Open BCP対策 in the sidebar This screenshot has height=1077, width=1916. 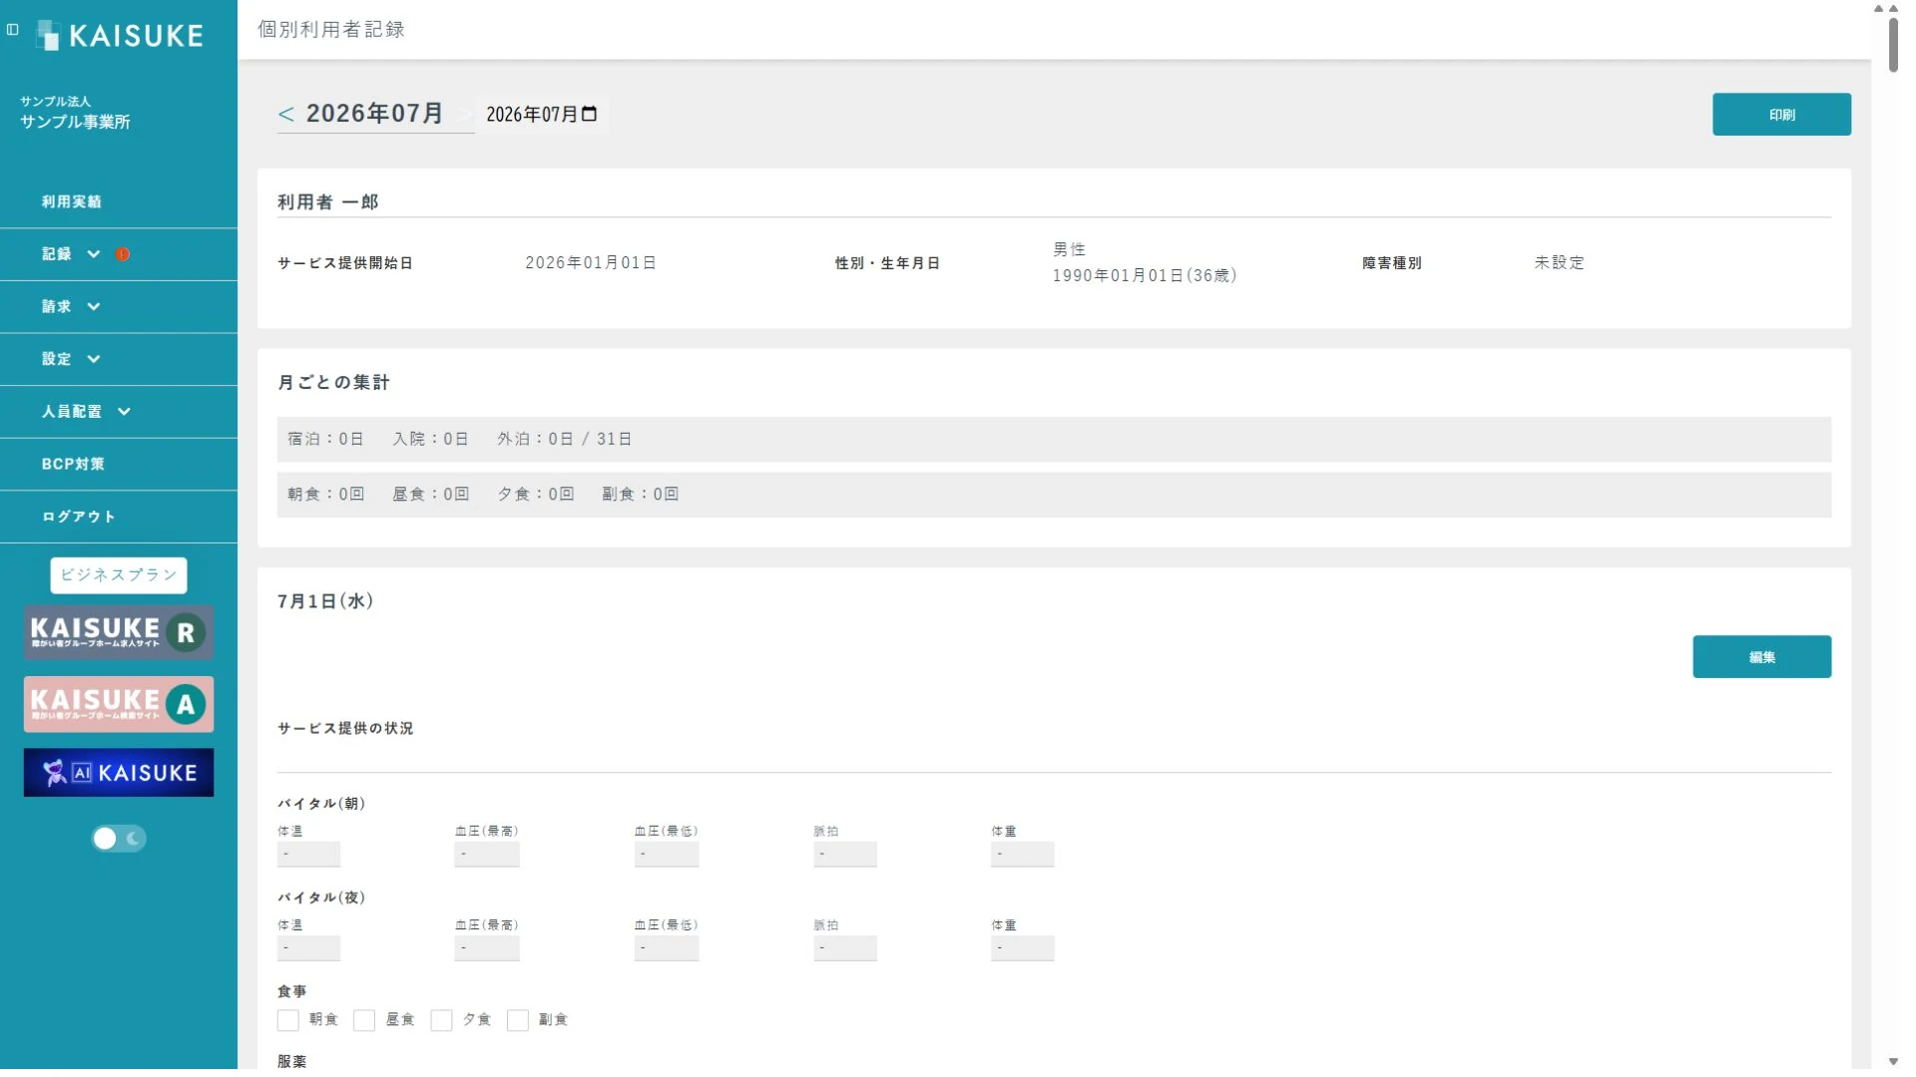(x=73, y=464)
